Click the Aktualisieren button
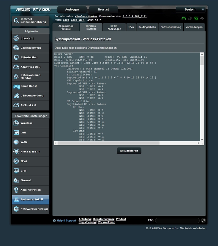The image size is (218, 246). (x=129, y=151)
